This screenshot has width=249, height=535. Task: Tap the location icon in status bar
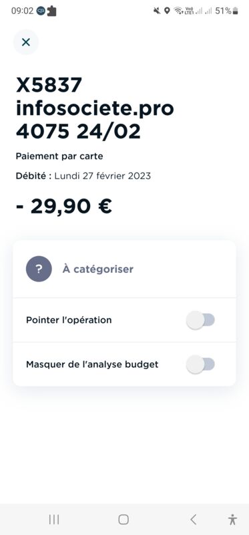pyautogui.click(x=167, y=11)
